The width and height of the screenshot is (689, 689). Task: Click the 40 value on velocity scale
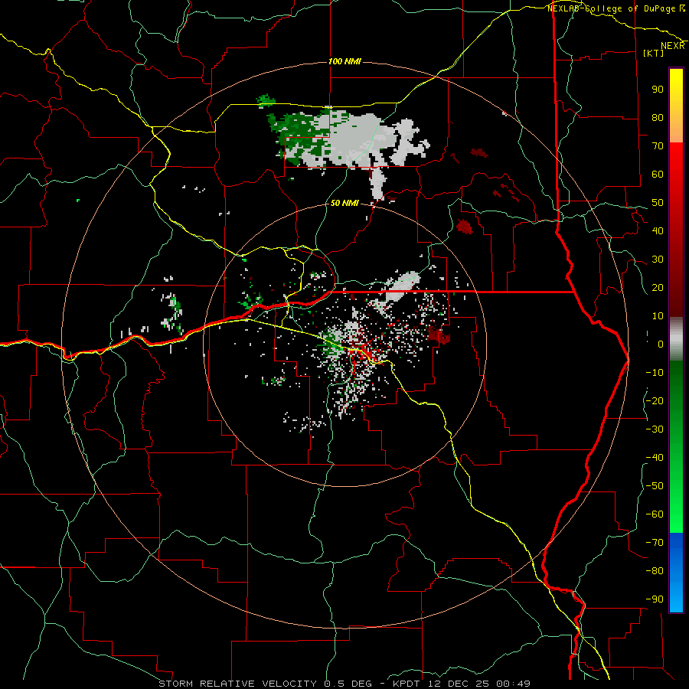pos(658,230)
